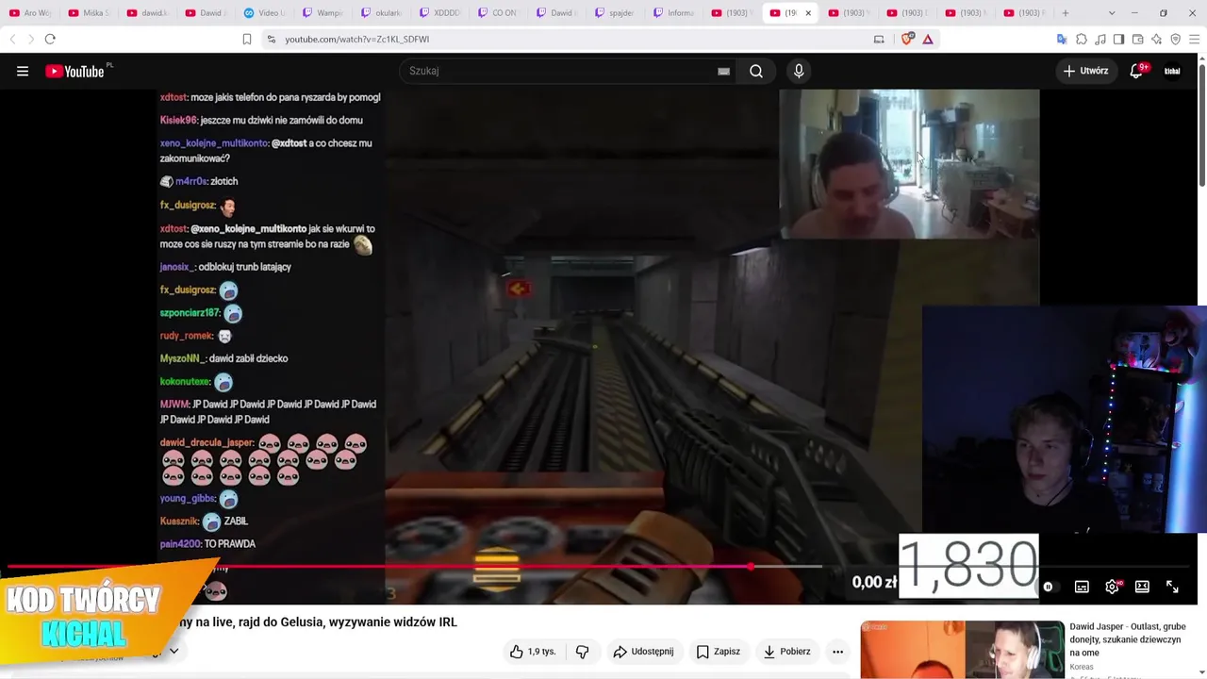Open a new browser tab
Screen dimensions: 1207x679
pyautogui.click(x=1066, y=13)
